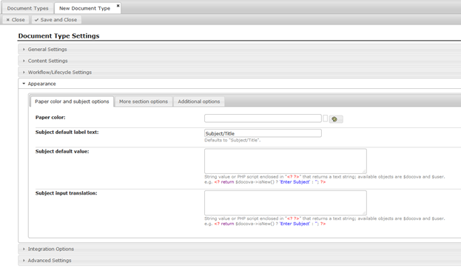
Task: Click the Document Type Settings heading
Action: coord(58,36)
